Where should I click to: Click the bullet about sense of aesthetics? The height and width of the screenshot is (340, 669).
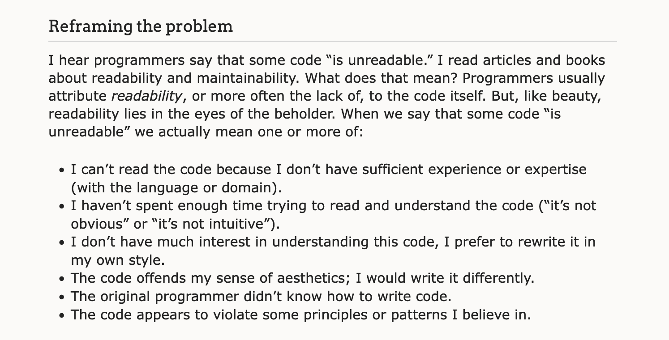click(x=303, y=278)
